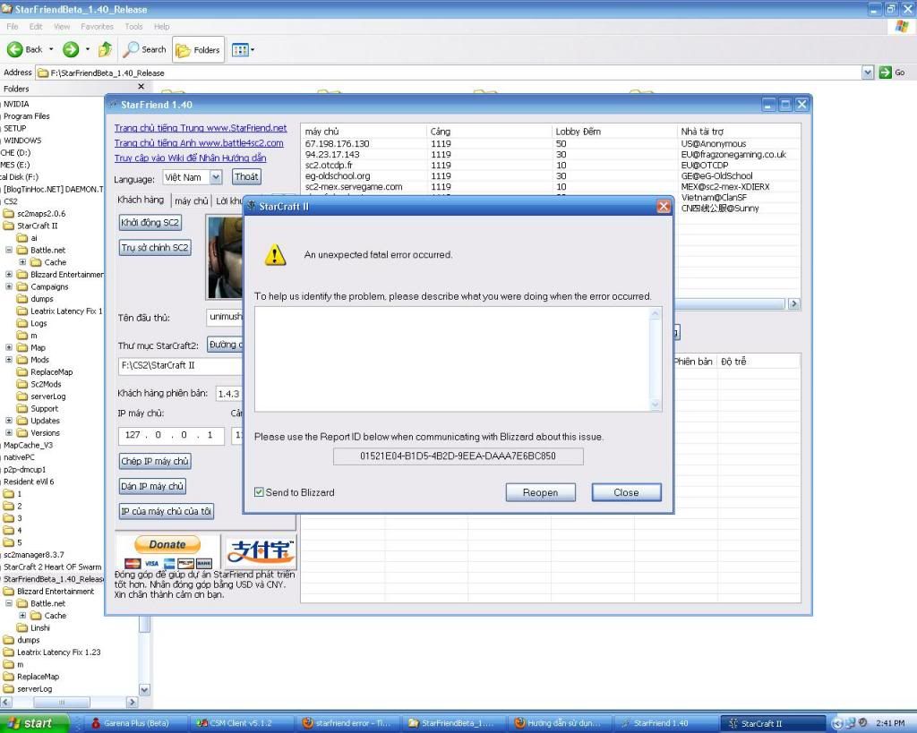The image size is (917, 733).
Task: Switch to the Khách hàng tab
Action: pyautogui.click(x=141, y=200)
